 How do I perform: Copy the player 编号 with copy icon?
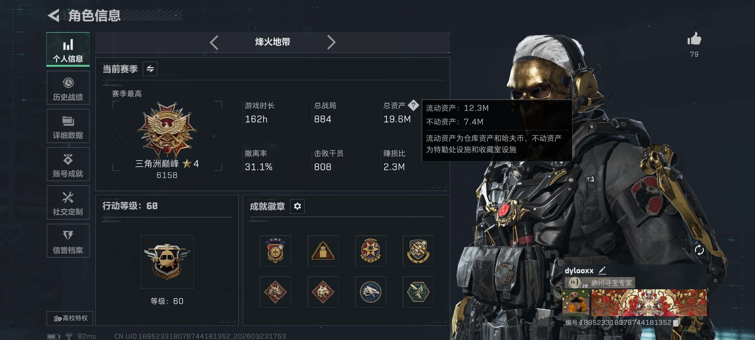[677, 322]
